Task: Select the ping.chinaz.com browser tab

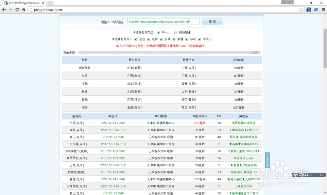Action: pos(24,3)
